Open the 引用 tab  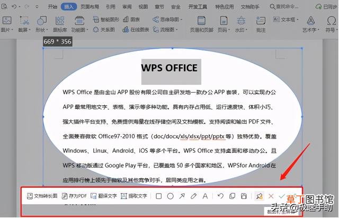pos(111,7)
